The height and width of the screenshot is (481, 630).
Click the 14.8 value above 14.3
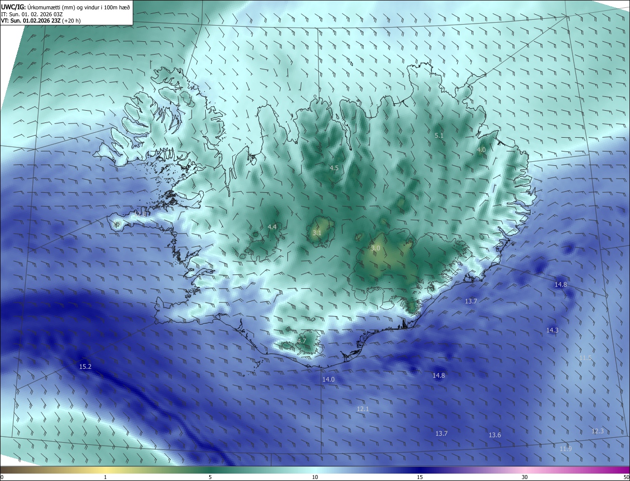561,285
